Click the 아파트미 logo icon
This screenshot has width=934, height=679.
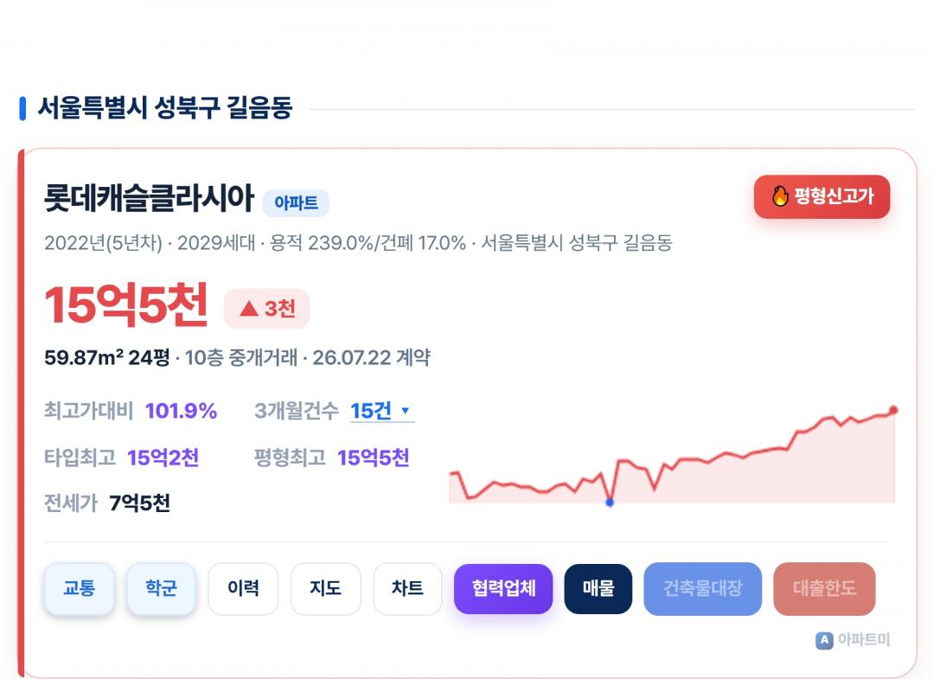click(824, 640)
